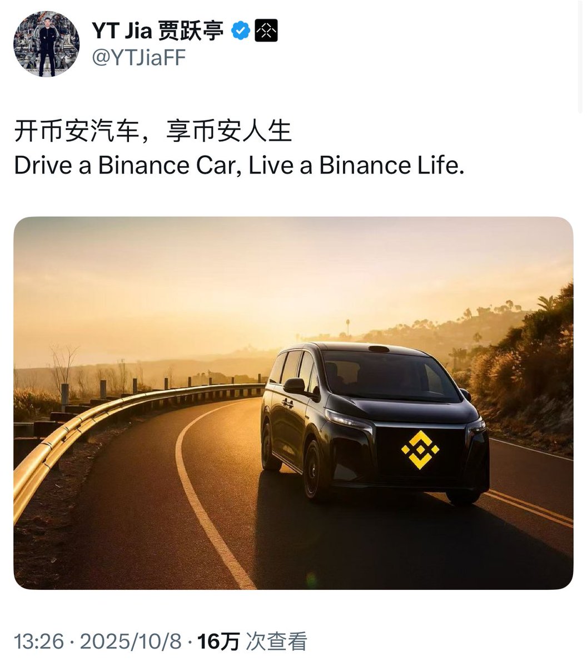Click the 2025/10/8 post date

(131, 642)
